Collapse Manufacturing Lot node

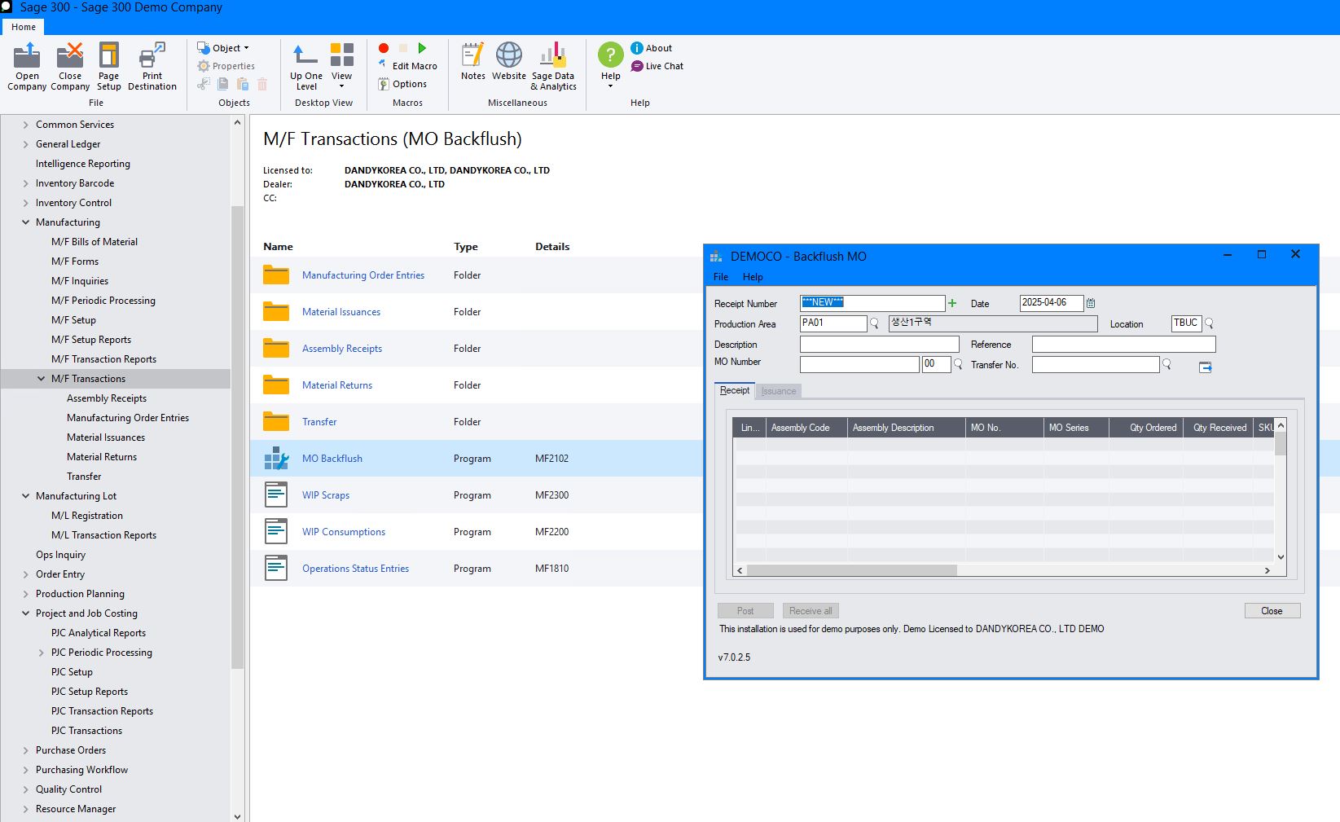[25, 496]
